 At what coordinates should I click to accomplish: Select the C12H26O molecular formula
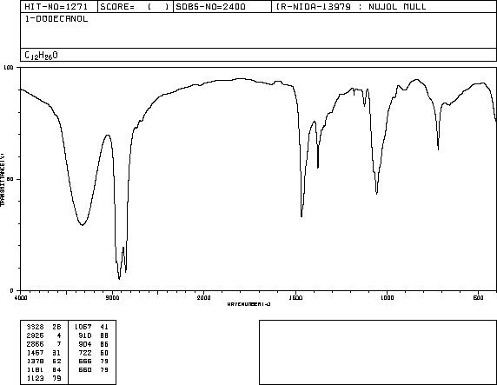coord(41,56)
